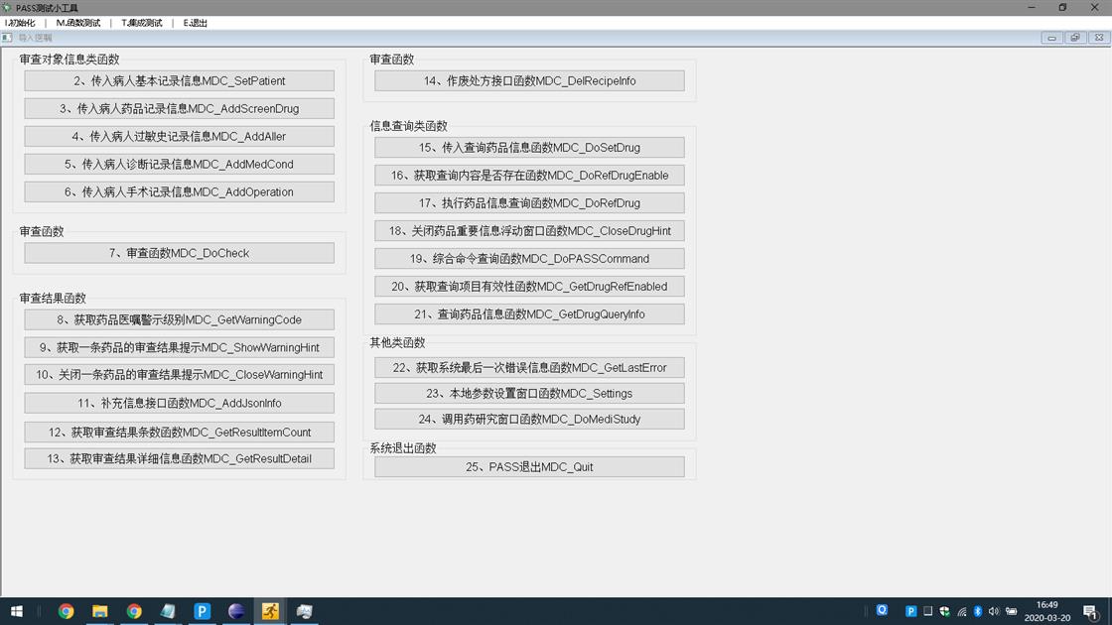Click PASS退出MDC_Quit button
1112x625 pixels.
tap(529, 467)
